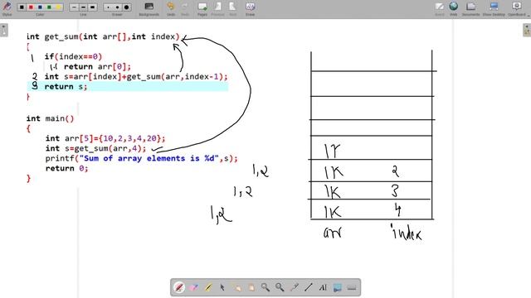Go to the Next page

(232, 8)
